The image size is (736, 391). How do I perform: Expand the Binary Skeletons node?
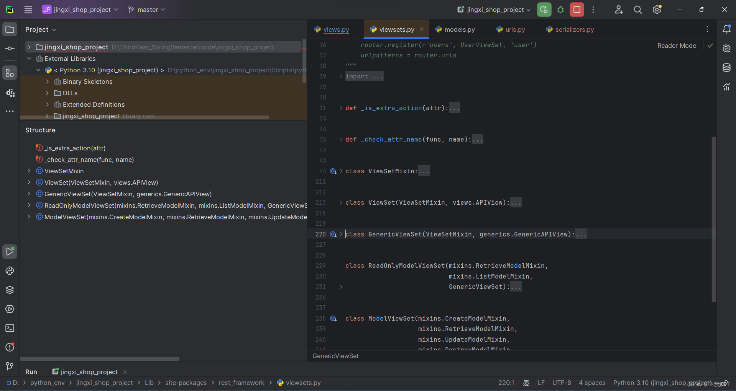[x=47, y=81]
